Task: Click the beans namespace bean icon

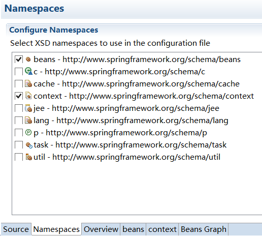Action: (28, 60)
